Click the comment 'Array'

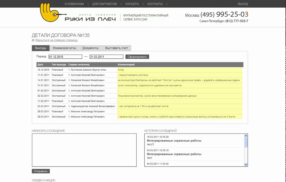[121, 70]
